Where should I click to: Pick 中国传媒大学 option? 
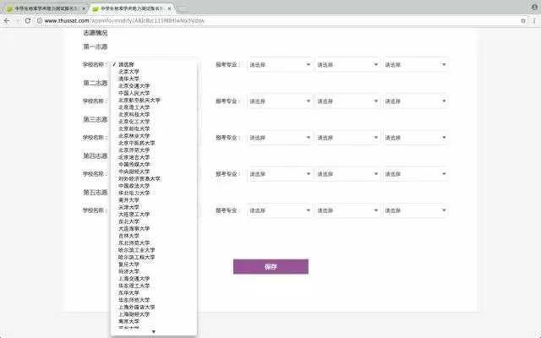(x=154, y=164)
